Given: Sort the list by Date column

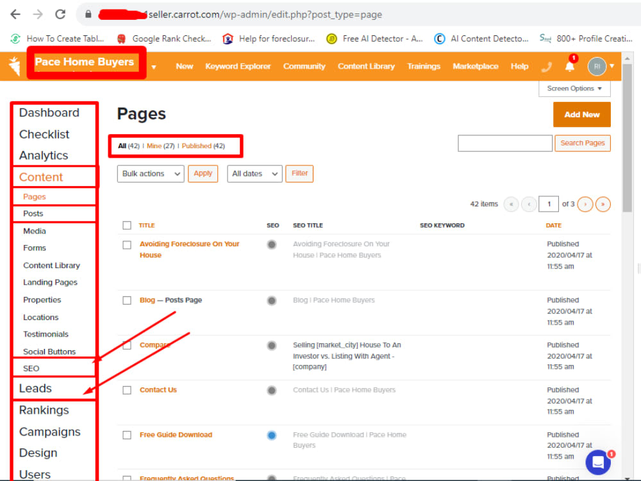Looking at the screenshot, I should pos(554,225).
